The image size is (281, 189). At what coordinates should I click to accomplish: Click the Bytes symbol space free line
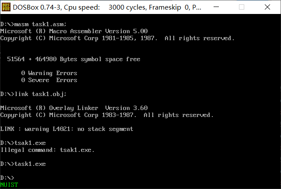[74, 59]
